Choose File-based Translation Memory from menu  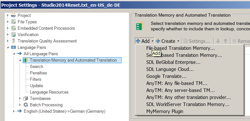180,48
